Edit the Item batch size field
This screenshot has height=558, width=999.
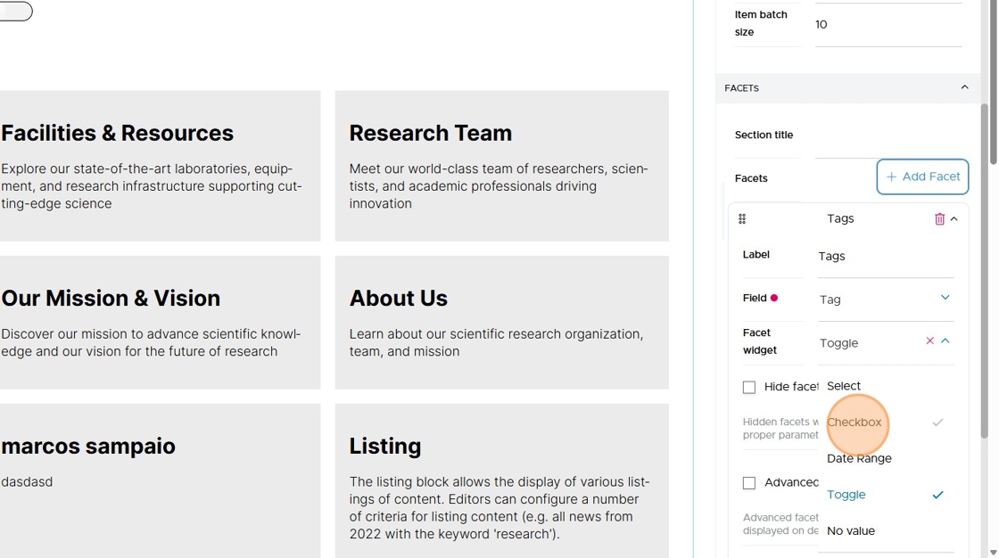click(x=888, y=24)
